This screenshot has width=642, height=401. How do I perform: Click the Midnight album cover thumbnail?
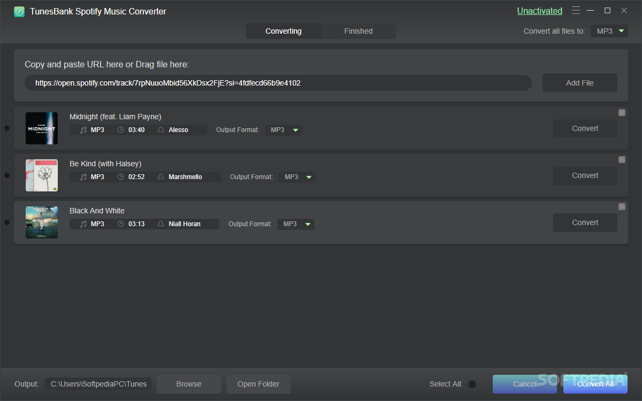coord(42,128)
